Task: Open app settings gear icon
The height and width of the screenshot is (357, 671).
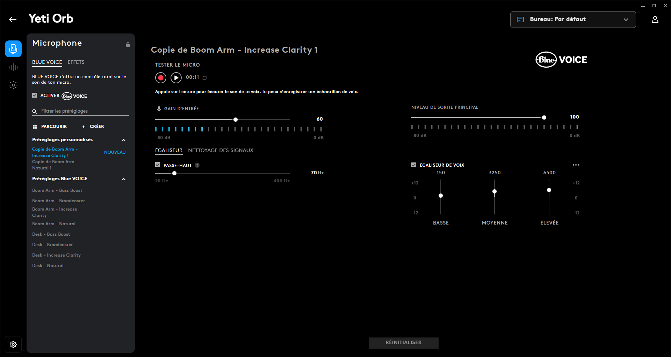Action: pos(13,344)
